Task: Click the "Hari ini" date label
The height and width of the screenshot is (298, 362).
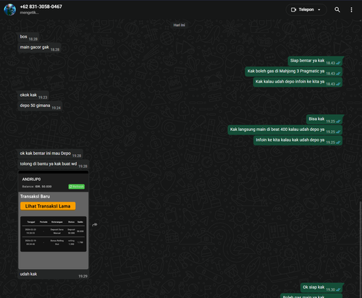Action: 179,25
